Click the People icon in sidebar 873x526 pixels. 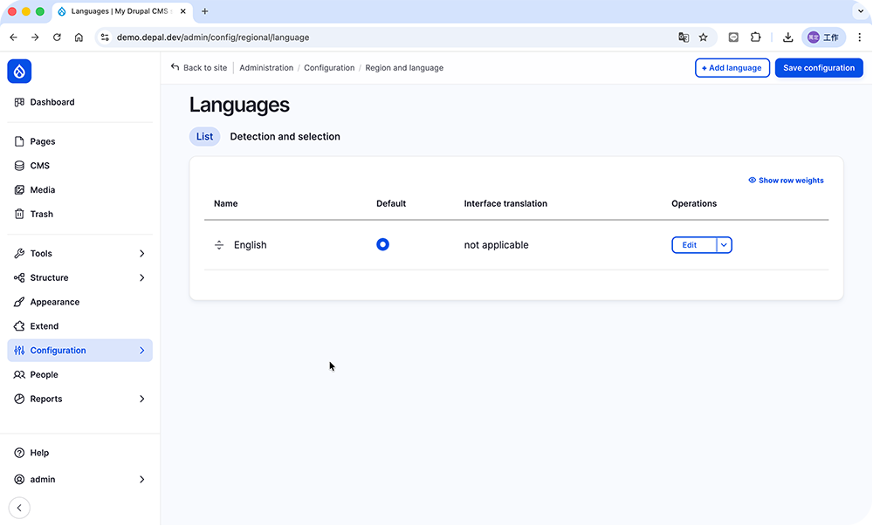19,375
